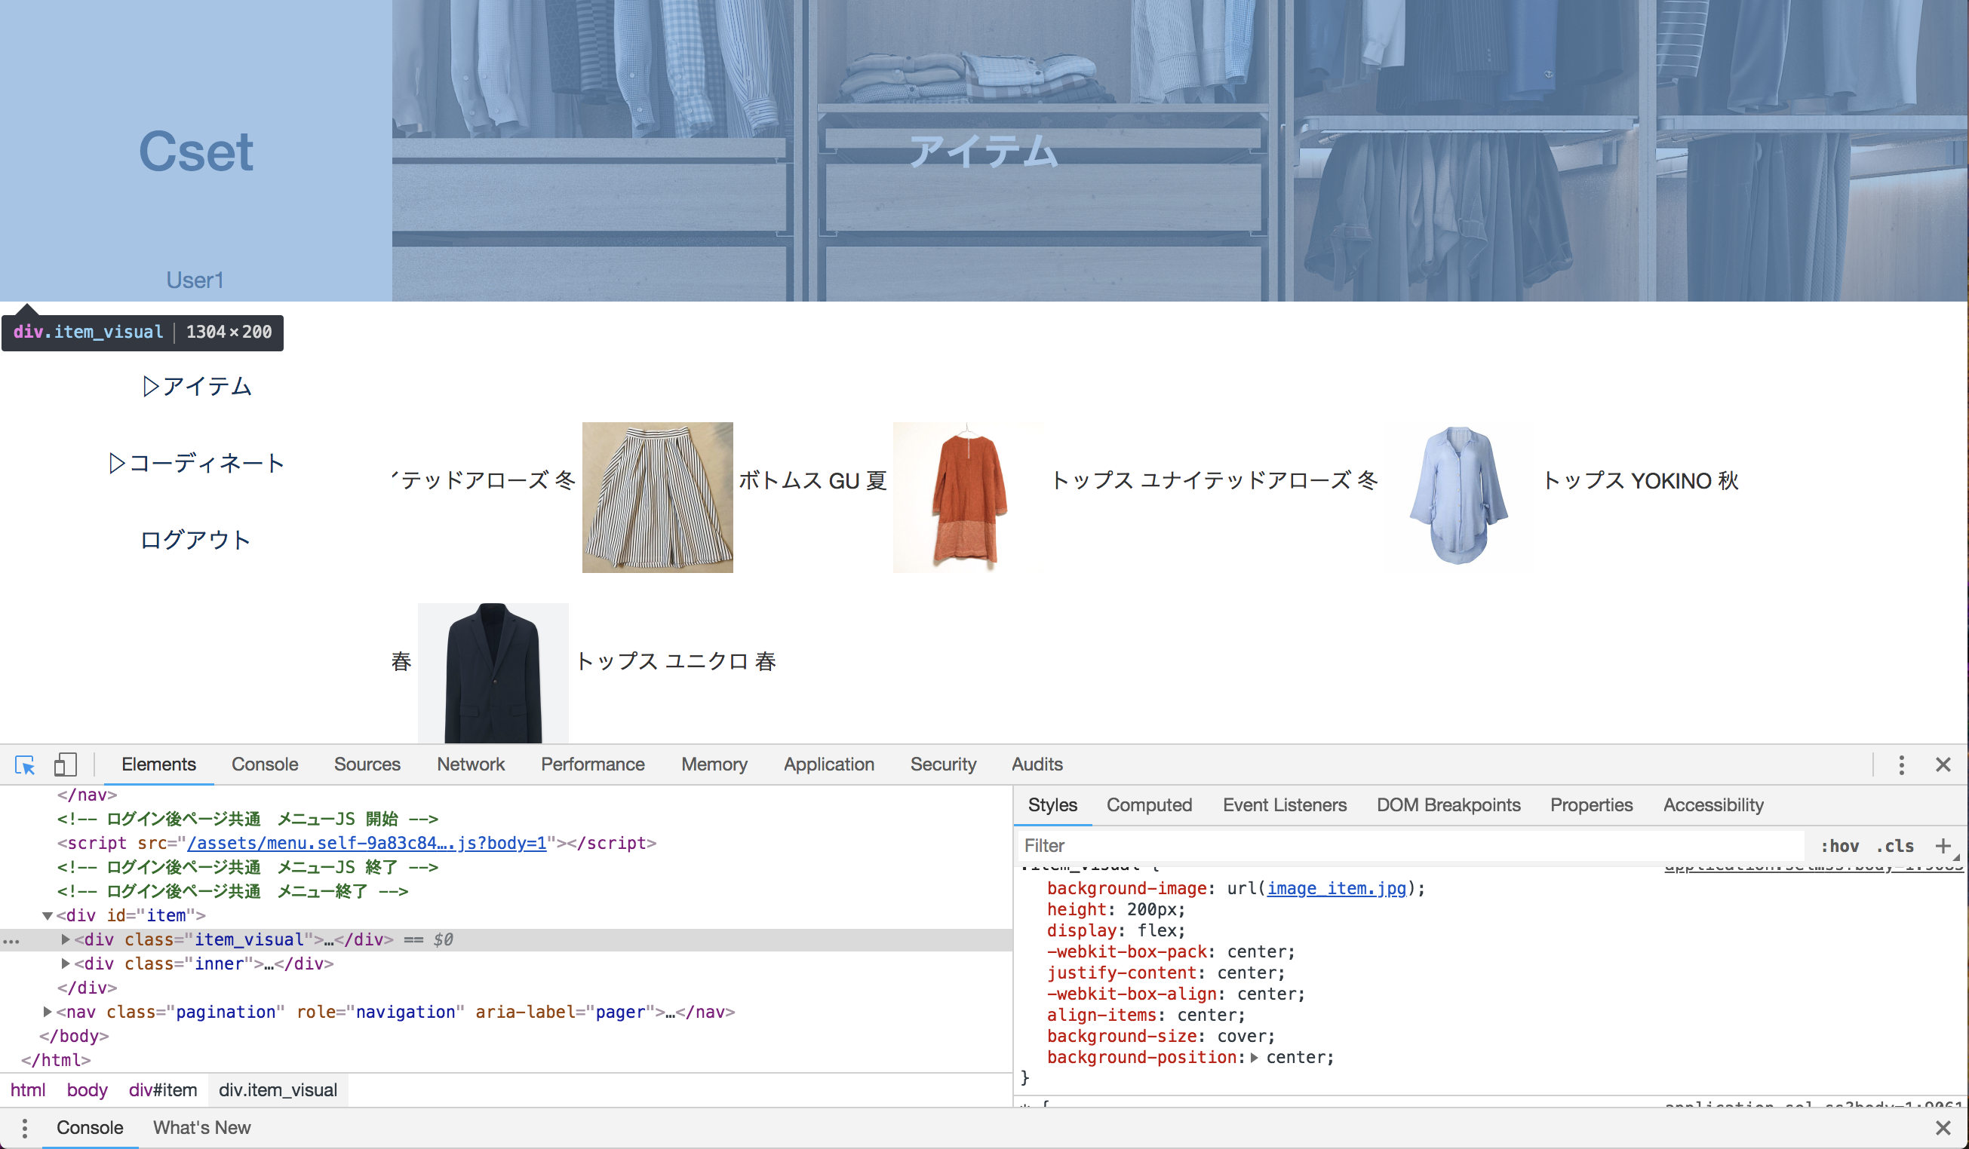The image size is (1969, 1149).
Task: Click the ログアウト menu link
Action: tap(195, 540)
